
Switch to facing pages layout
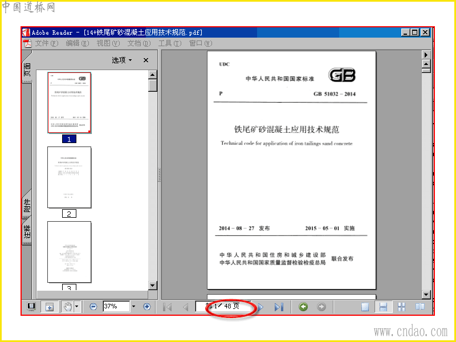click(420, 307)
